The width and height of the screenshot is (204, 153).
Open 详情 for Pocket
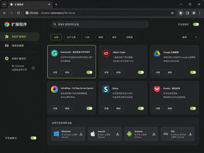point(158,108)
